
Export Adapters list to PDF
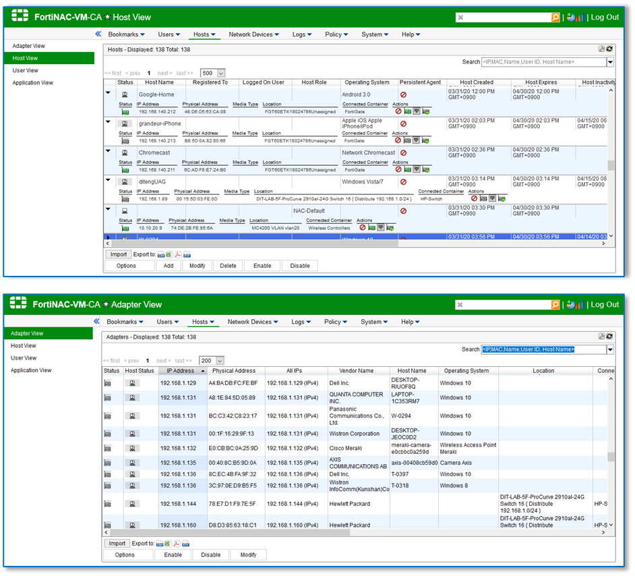pyautogui.click(x=177, y=544)
